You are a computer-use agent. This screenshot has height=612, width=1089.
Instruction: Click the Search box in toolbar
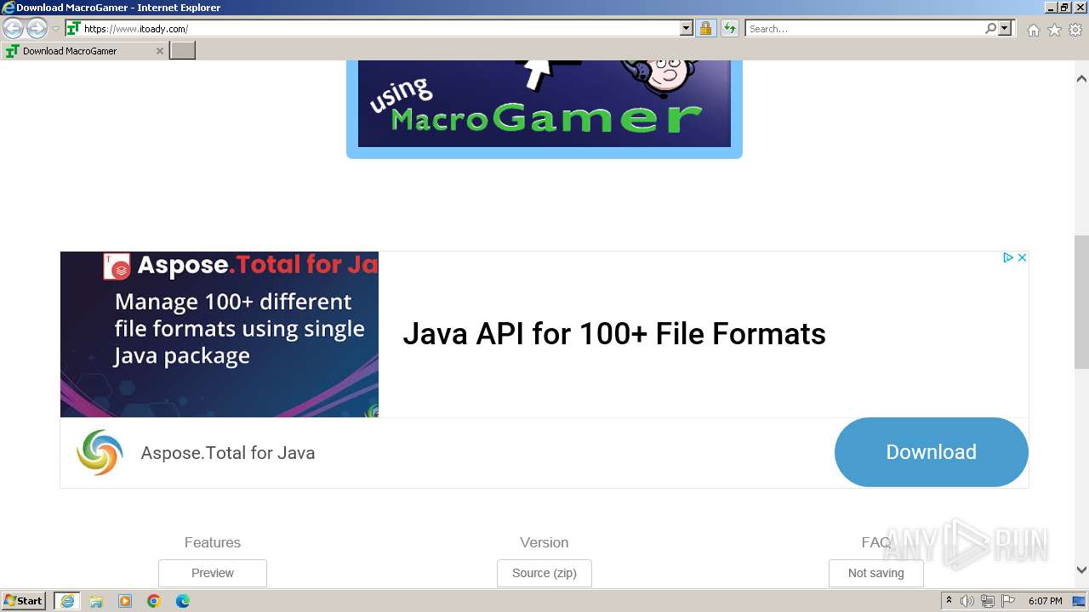(864, 29)
